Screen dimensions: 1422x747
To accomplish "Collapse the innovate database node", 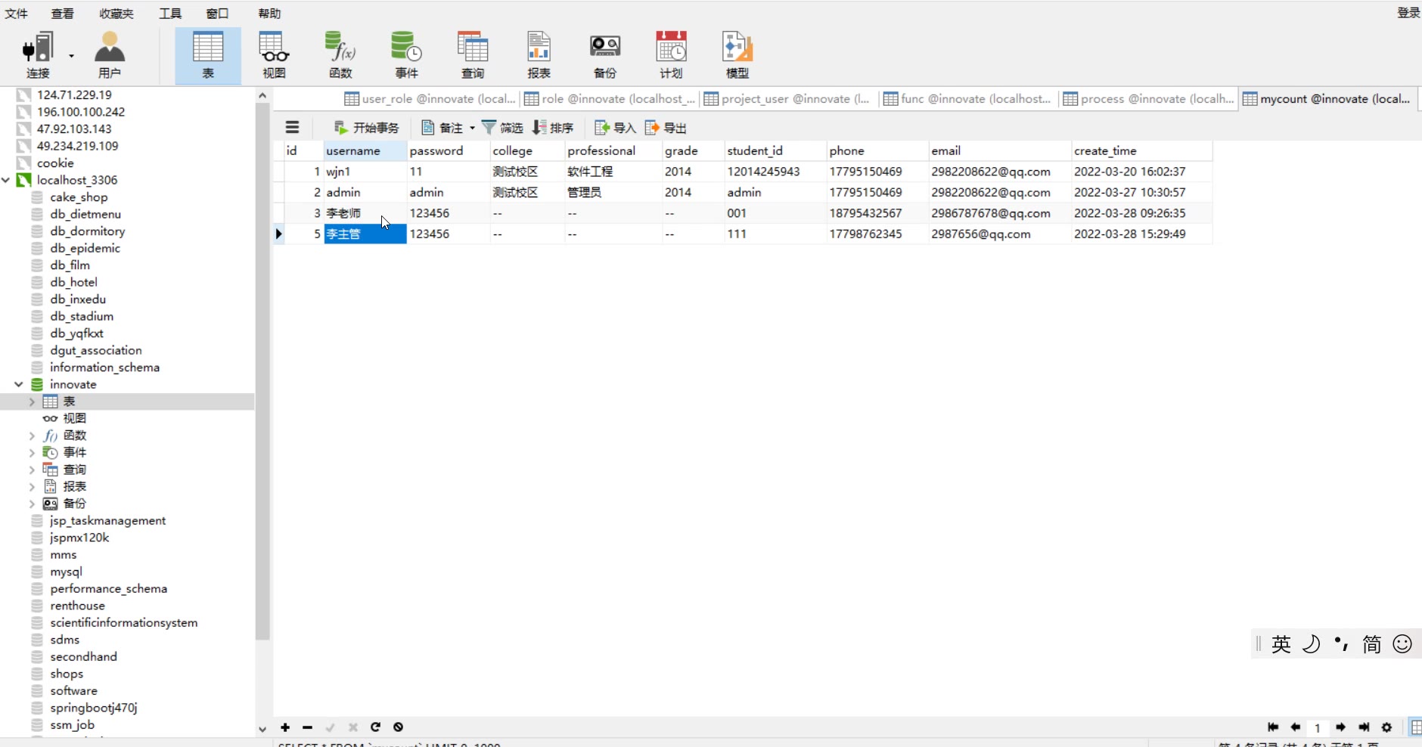I will 19,385.
